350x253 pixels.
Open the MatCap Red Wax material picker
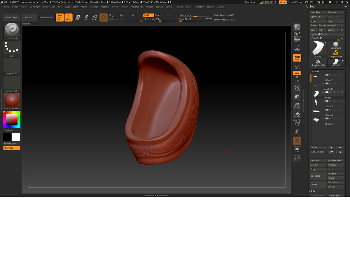click(12, 101)
